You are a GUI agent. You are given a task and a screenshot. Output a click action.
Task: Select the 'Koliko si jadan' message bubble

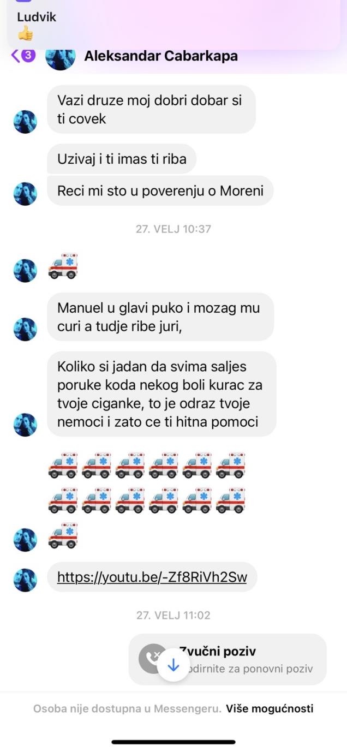point(161,394)
